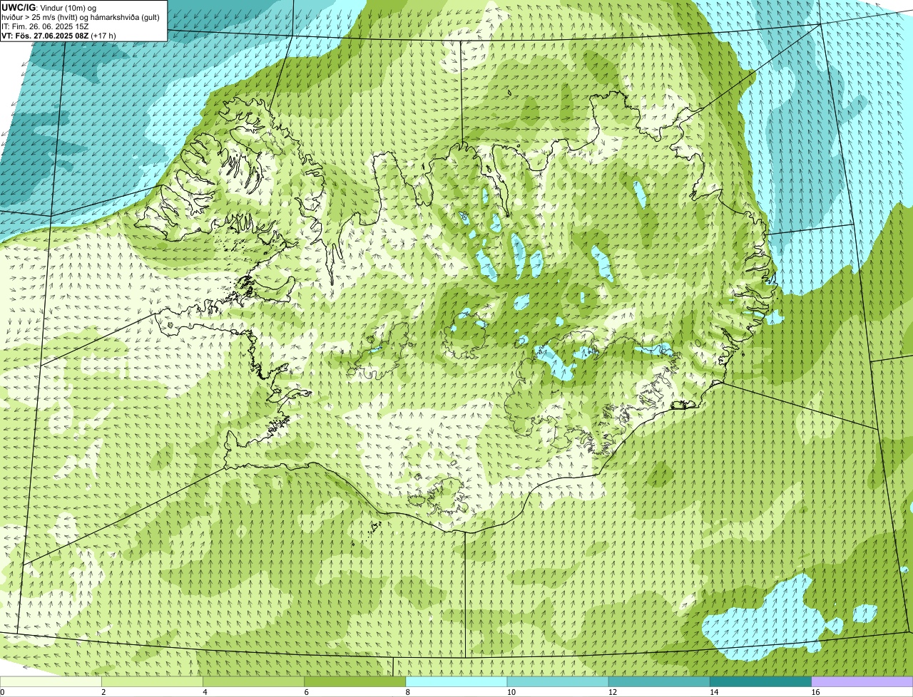The height and width of the screenshot is (697, 913).
Task: Click the 2–4 m/s light green swatch
Action: pos(153,682)
